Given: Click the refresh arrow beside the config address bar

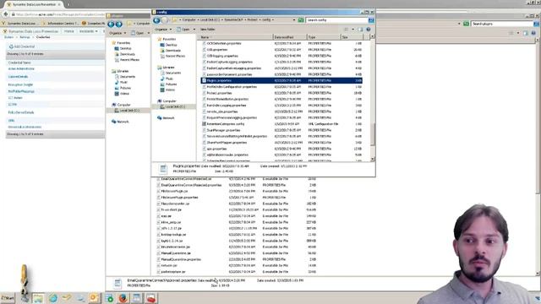Looking at the screenshot, I should pos(301,20).
